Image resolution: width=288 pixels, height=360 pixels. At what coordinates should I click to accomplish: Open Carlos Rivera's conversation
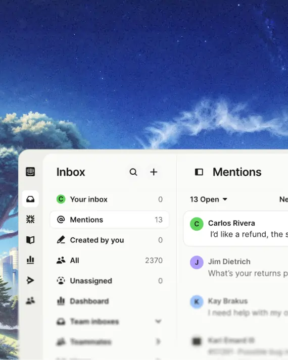[x=236, y=228]
